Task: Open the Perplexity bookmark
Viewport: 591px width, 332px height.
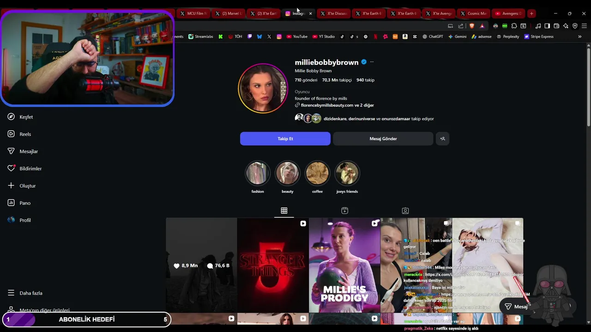Action: (x=508, y=36)
